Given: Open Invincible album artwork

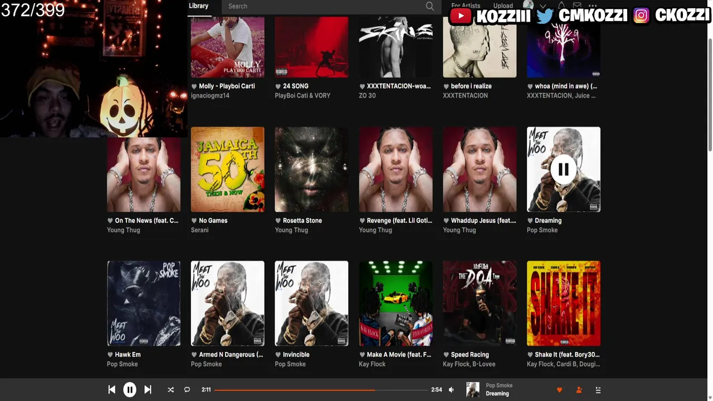Looking at the screenshot, I should coord(311,304).
